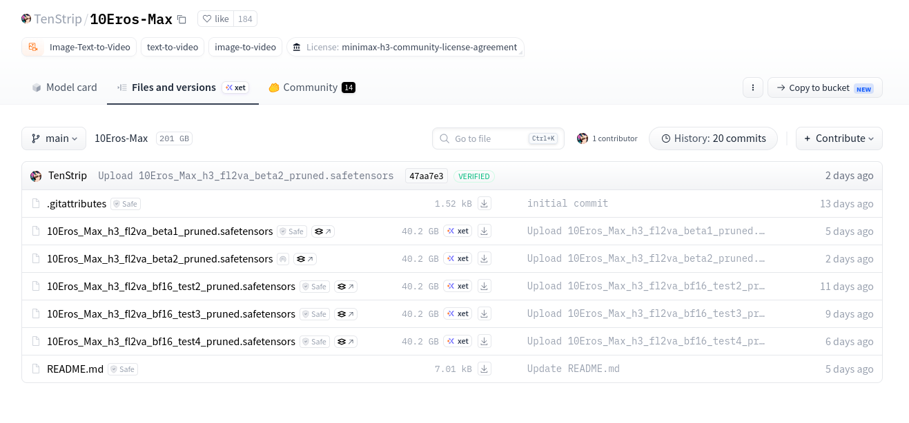The width and height of the screenshot is (909, 423).
Task: Open latest commit message Upload beta2_pruned
Action: [x=246, y=176]
